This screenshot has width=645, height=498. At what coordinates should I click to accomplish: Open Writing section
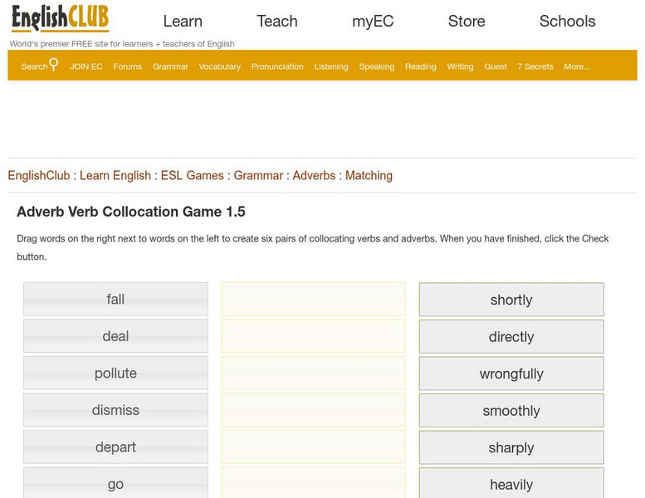pos(460,66)
